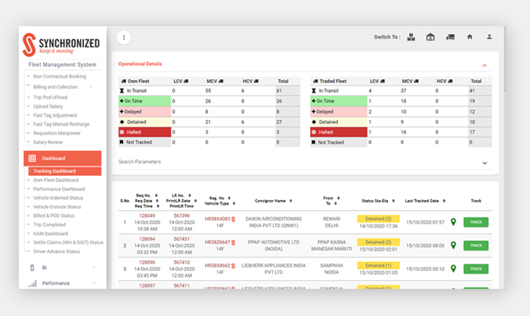This screenshot has width=530, height=316.
Task: Click Own Fleet In Transit total 61
Action: [x=279, y=91]
